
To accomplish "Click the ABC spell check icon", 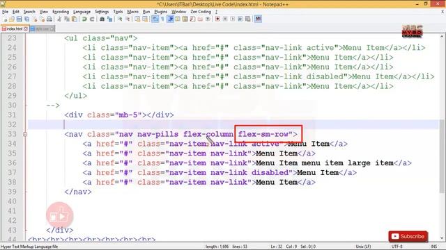I will (x=258, y=19).
